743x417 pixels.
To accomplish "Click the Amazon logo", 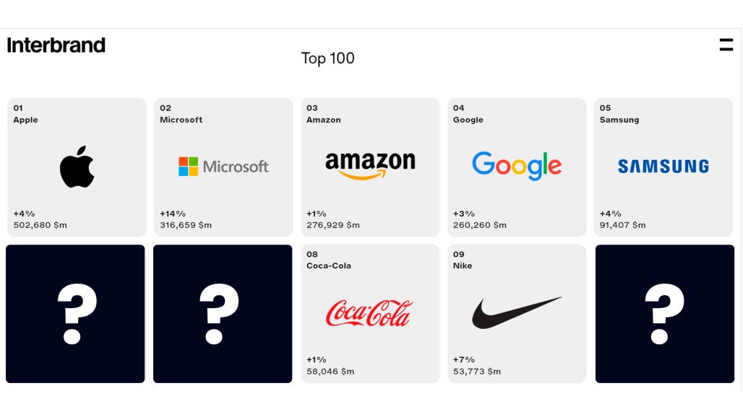I will pyautogui.click(x=370, y=165).
